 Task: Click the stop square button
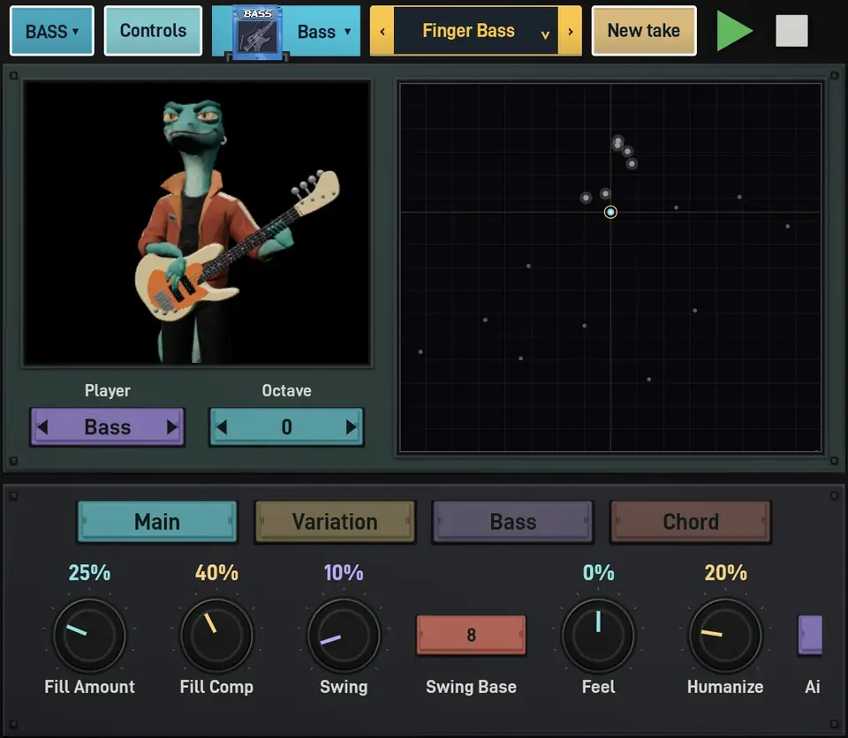point(791,31)
